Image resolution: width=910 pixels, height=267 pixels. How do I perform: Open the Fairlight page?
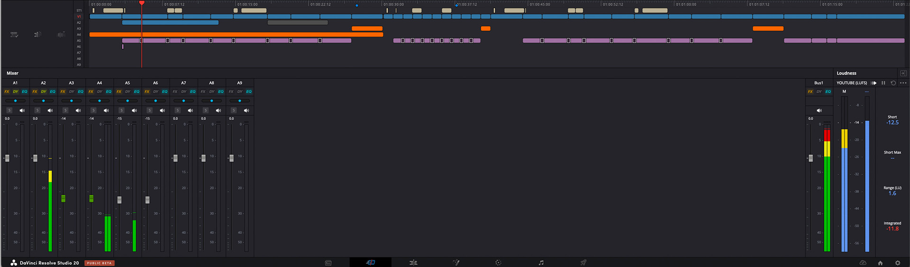click(541, 263)
